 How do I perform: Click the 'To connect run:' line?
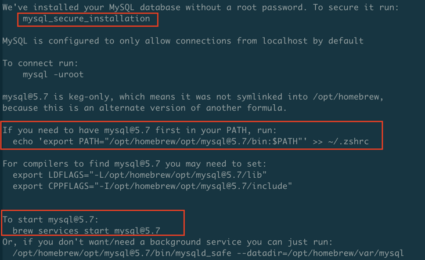click(x=40, y=63)
